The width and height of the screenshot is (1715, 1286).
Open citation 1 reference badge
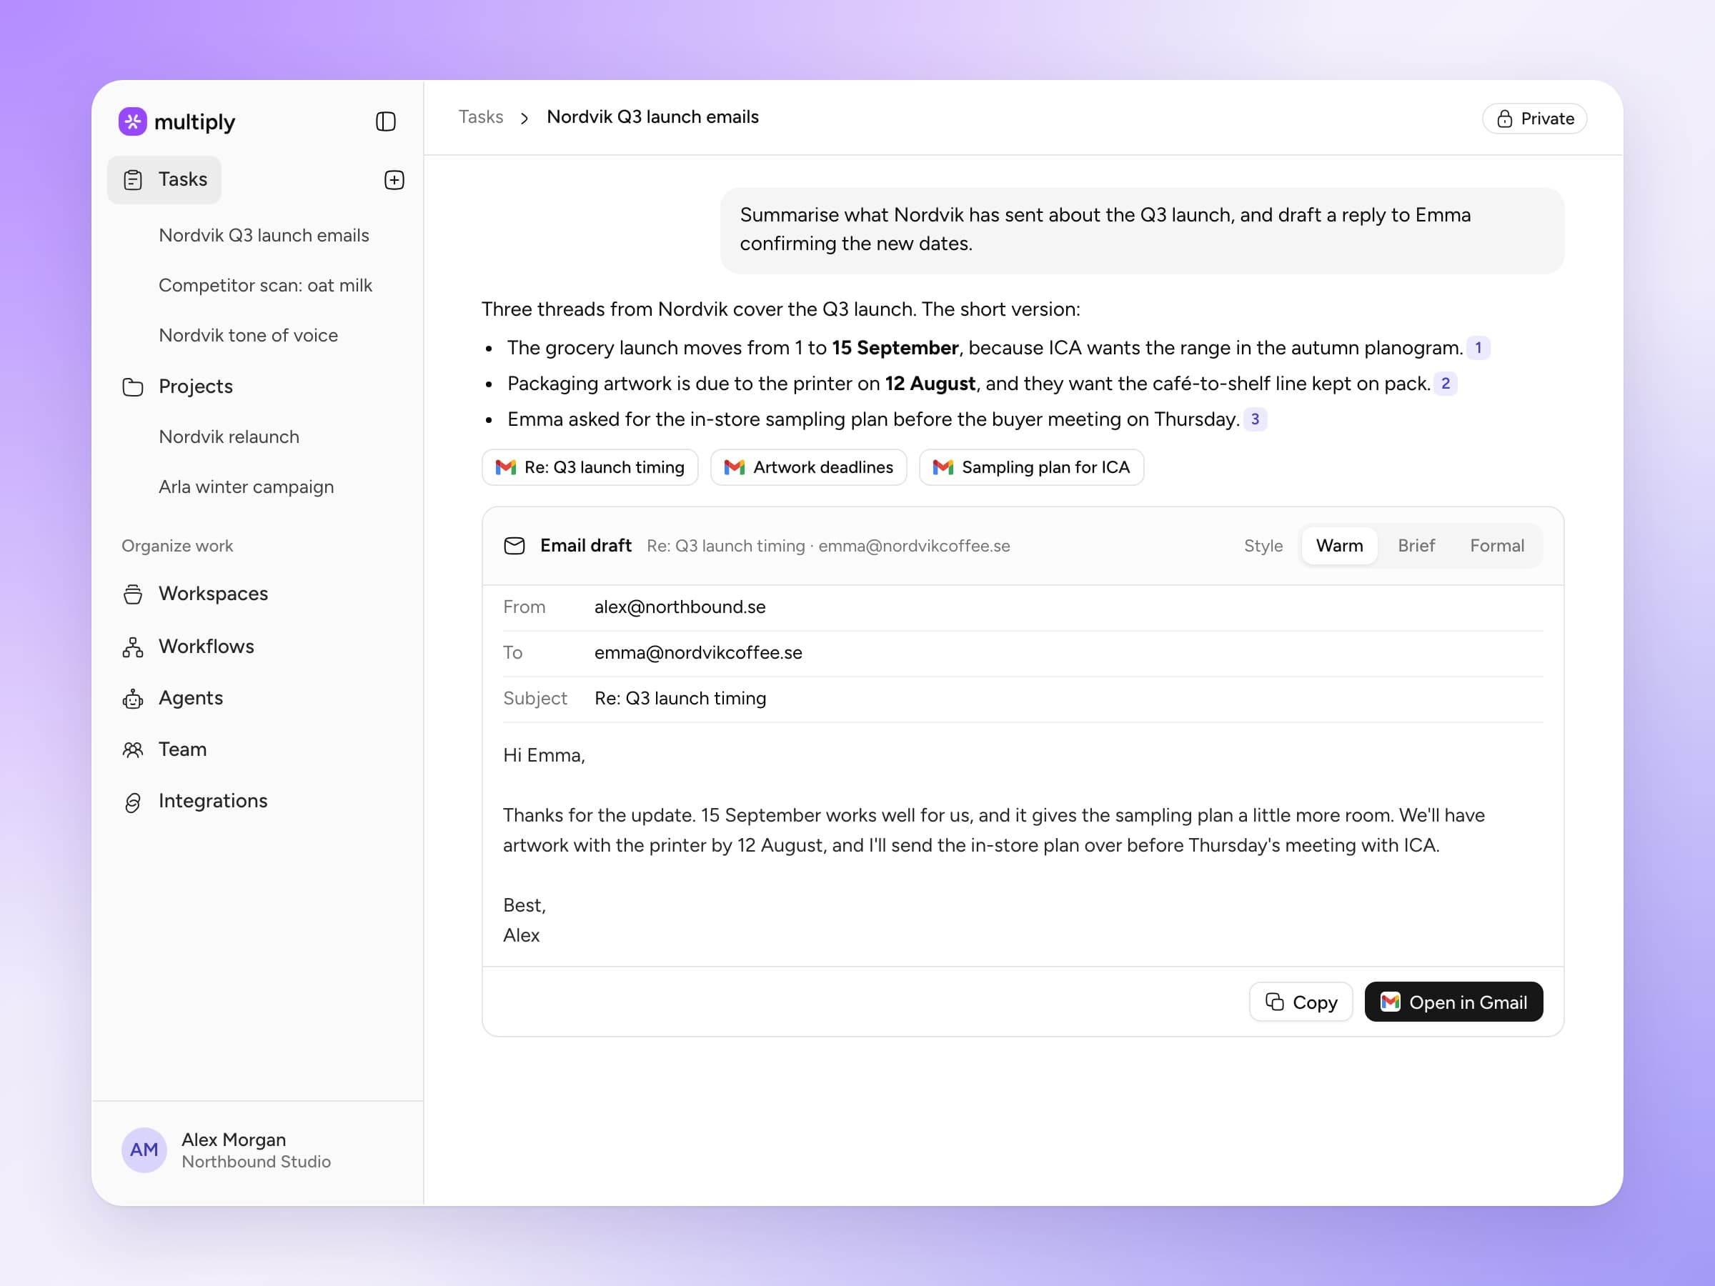tap(1478, 348)
